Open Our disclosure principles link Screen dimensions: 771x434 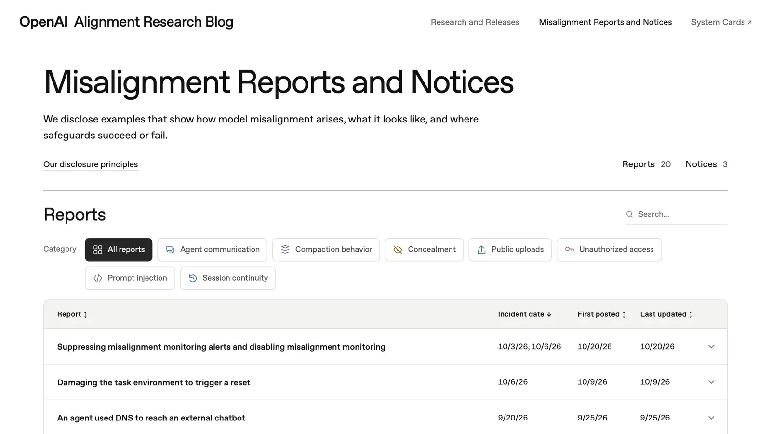[91, 164]
